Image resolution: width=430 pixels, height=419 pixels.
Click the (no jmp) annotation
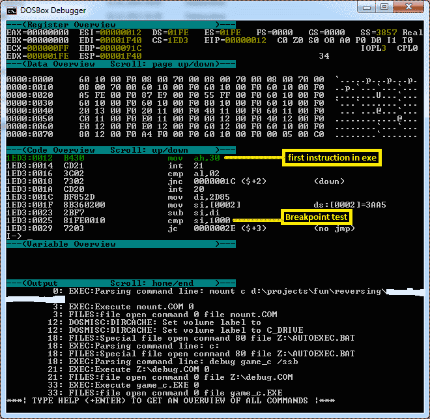(334, 228)
